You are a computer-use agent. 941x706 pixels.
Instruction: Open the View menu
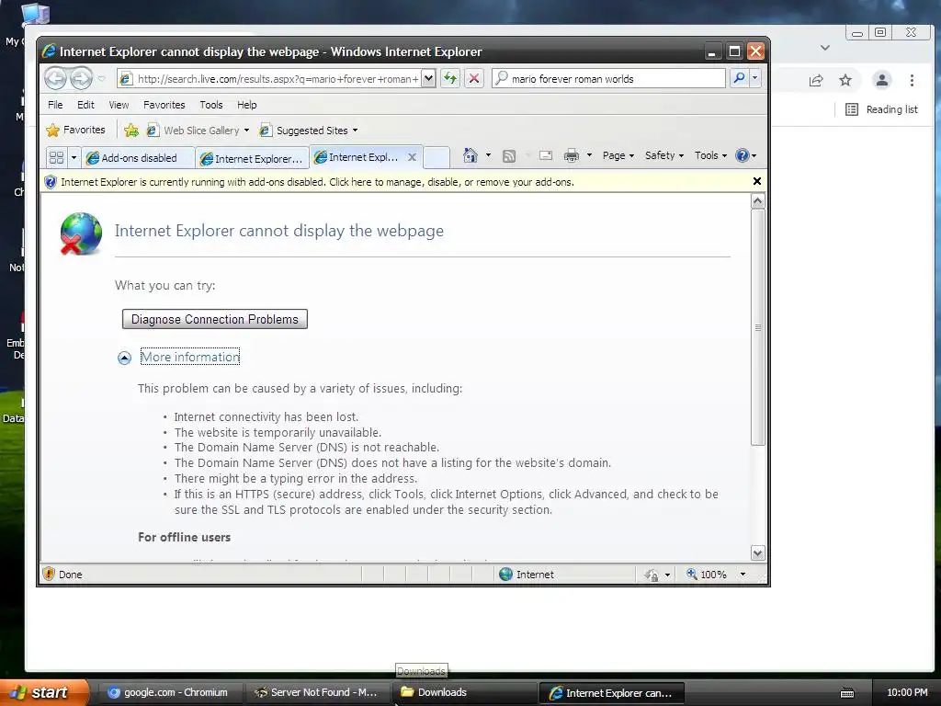coord(119,105)
